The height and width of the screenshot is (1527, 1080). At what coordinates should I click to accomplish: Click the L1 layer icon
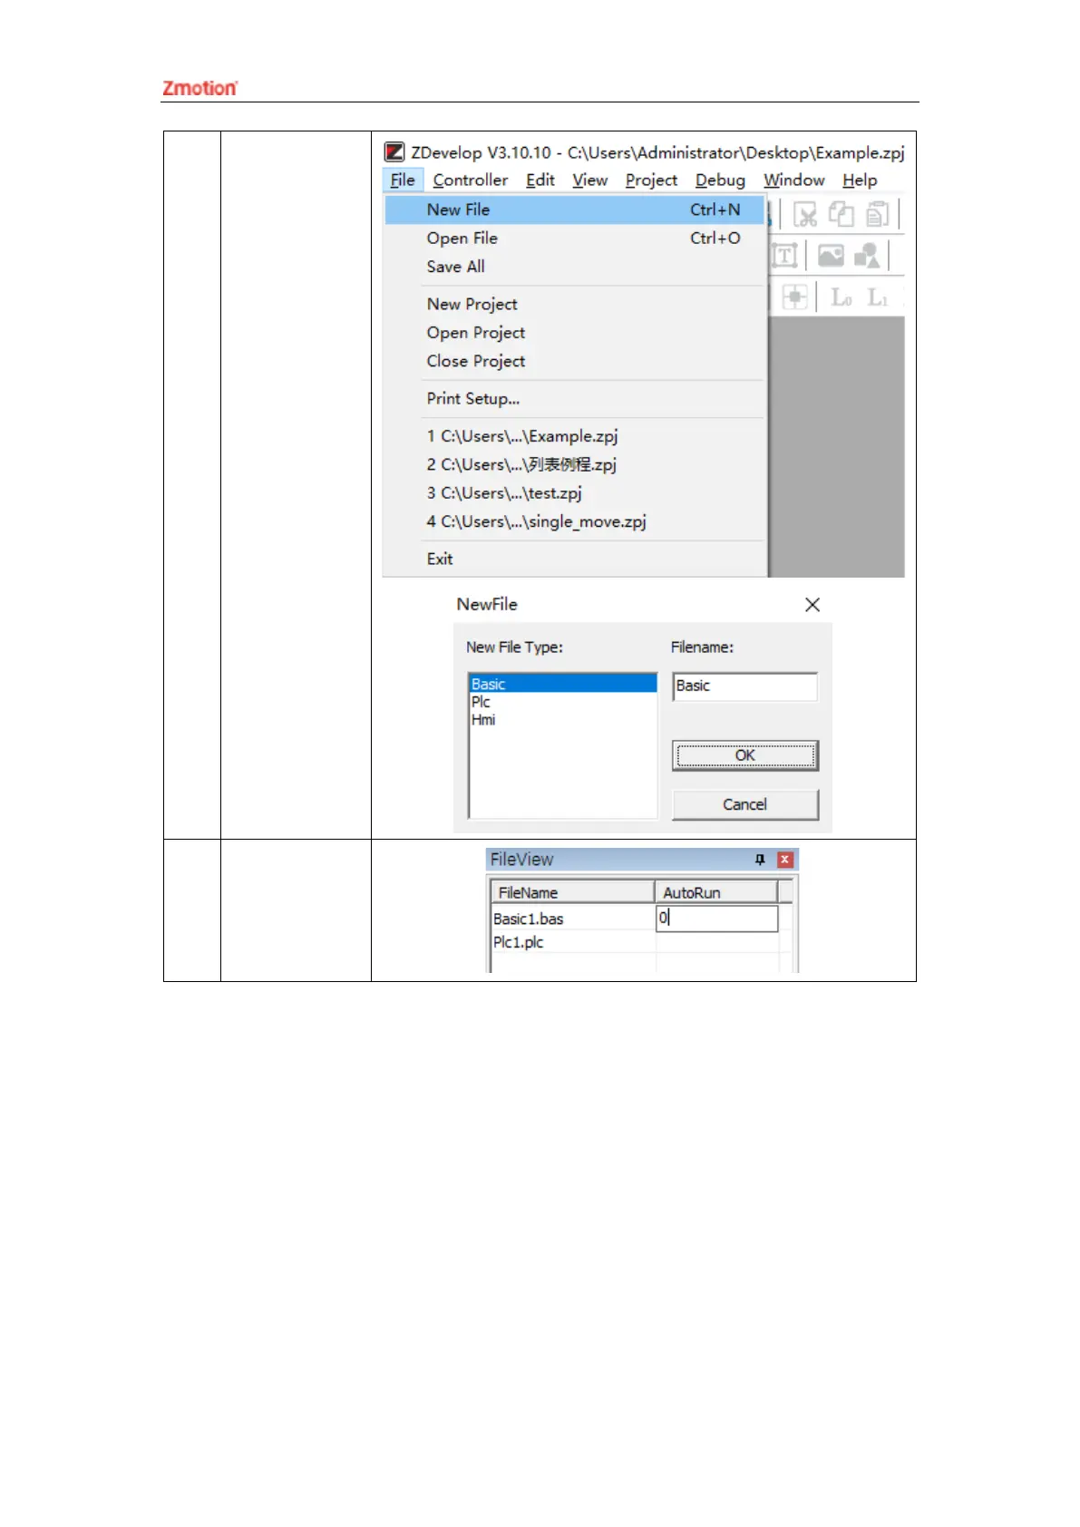[x=877, y=297]
